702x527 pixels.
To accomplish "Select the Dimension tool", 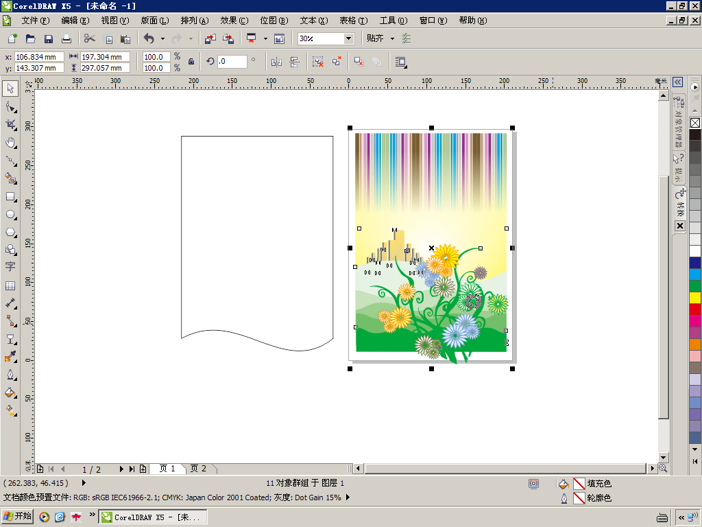I will (10, 303).
